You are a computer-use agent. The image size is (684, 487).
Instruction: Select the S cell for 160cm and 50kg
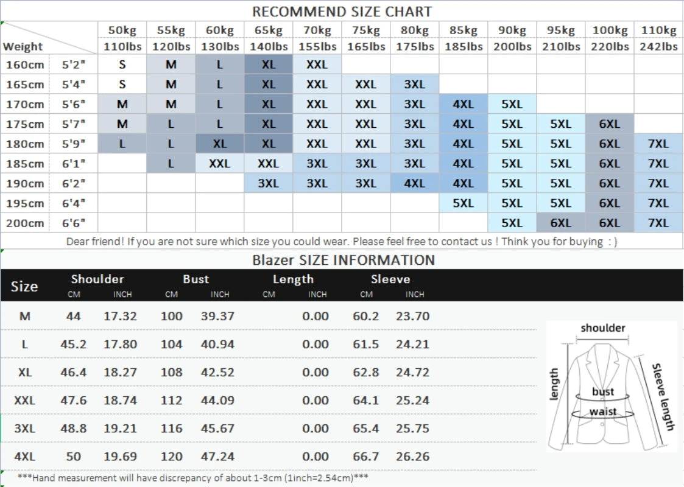click(x=122, y=65)
